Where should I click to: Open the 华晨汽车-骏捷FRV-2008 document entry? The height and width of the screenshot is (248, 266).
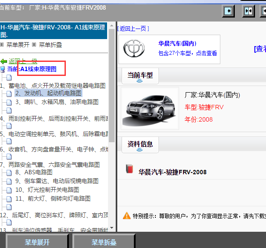[x=173, y=172]
